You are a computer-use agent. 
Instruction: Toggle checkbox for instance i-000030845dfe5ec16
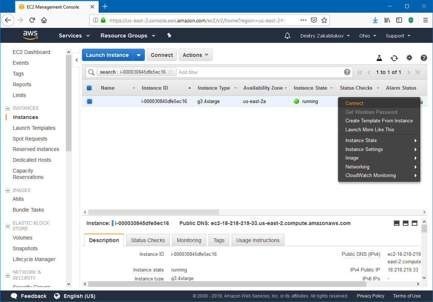pyautogui.click(x=89, y=101)
